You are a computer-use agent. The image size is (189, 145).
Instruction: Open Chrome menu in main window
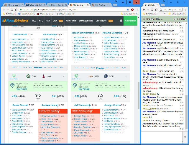[x=137, y=10]
